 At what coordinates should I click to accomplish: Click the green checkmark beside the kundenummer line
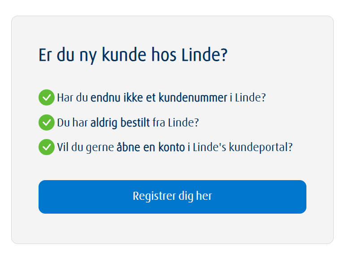pyautogui.click(x=46, y=97)
